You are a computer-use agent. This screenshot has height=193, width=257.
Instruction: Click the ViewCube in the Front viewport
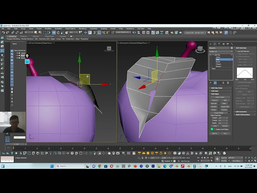click(109, 49)
